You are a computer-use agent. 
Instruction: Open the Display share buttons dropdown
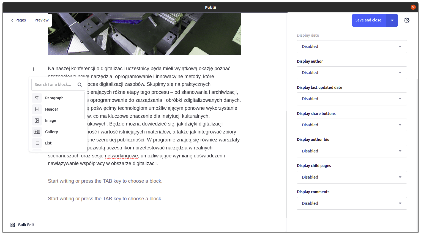[352, 125]
